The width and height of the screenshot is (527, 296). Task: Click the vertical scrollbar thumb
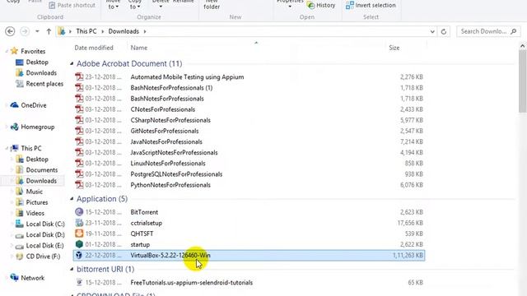point(522,81)
